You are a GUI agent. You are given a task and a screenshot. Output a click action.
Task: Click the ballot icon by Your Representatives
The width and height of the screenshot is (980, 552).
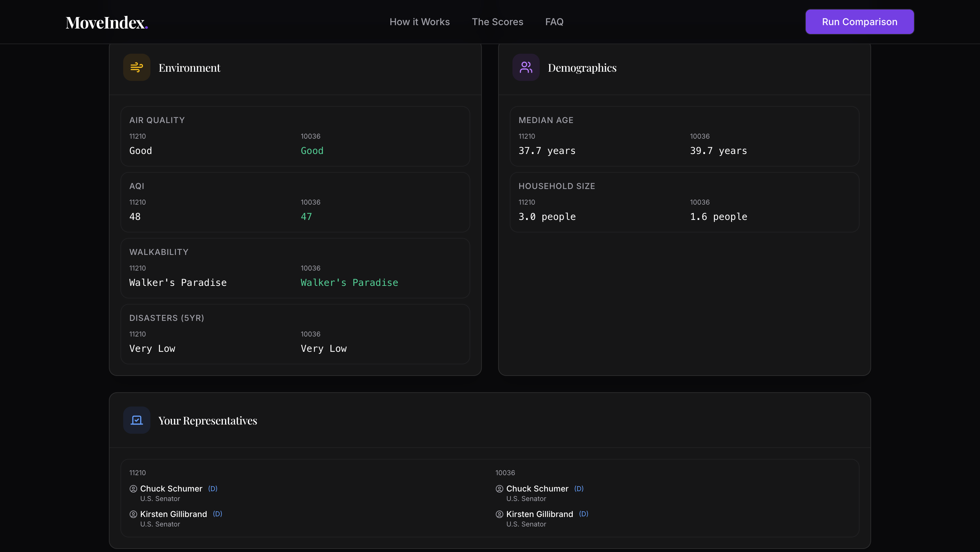136,420
